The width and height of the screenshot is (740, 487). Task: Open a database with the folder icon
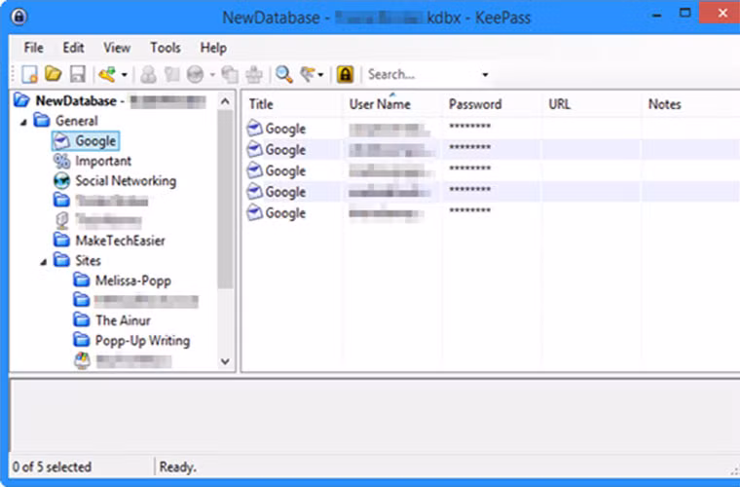[x=54, y=74]
